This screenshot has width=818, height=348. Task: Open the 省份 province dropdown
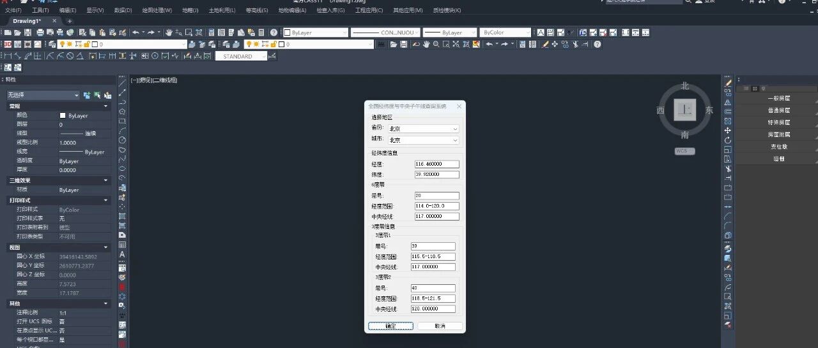[x=423, y=129]
